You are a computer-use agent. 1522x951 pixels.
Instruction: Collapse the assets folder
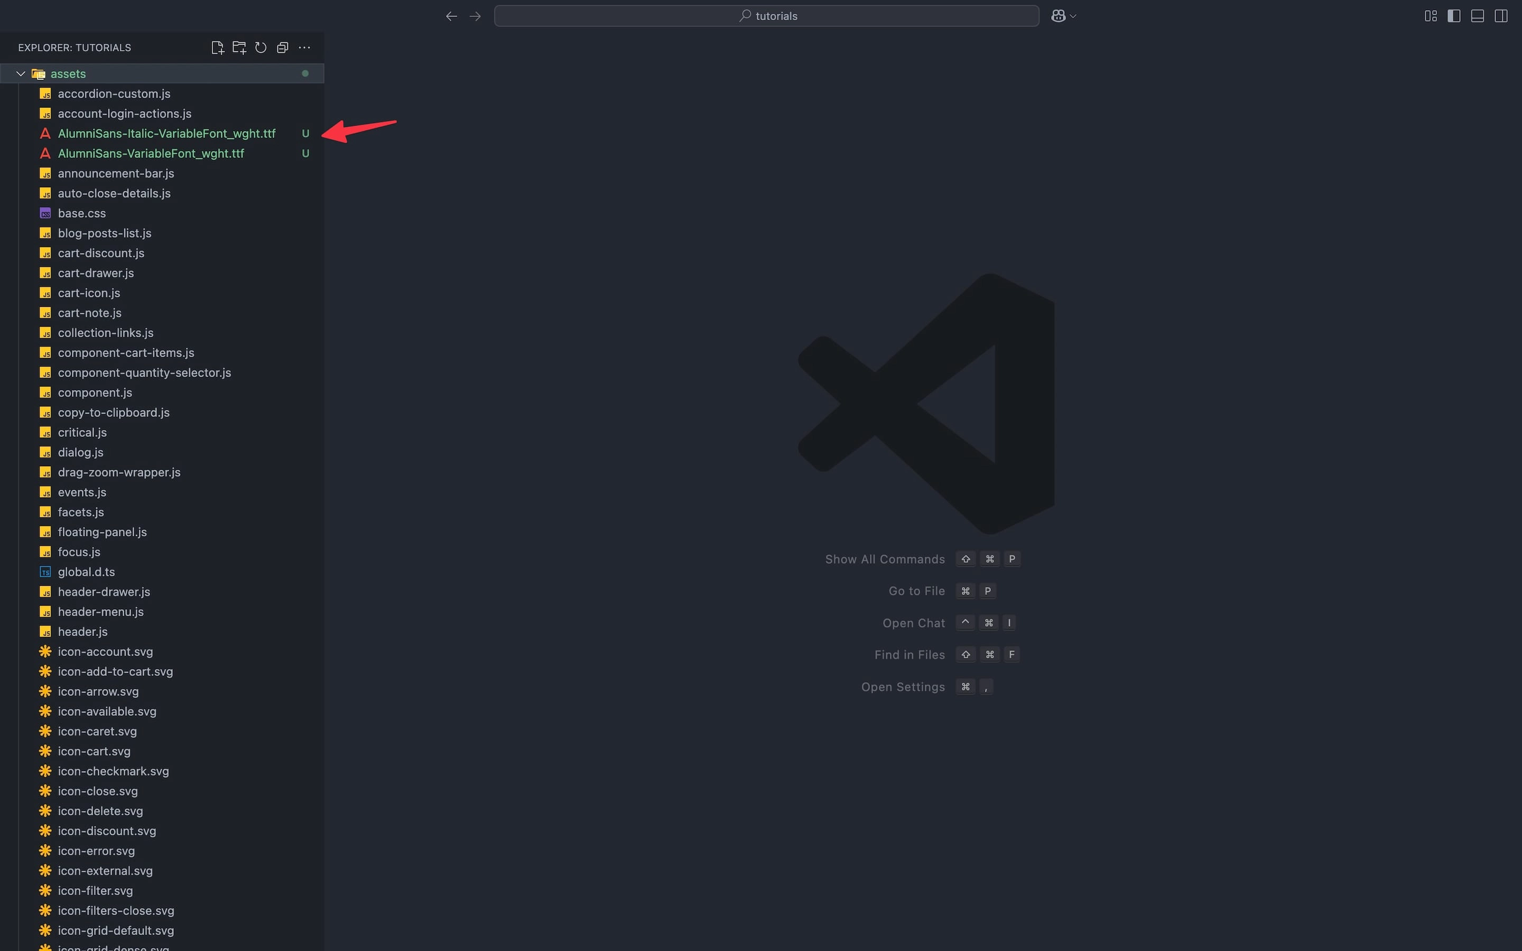(162, 73)
